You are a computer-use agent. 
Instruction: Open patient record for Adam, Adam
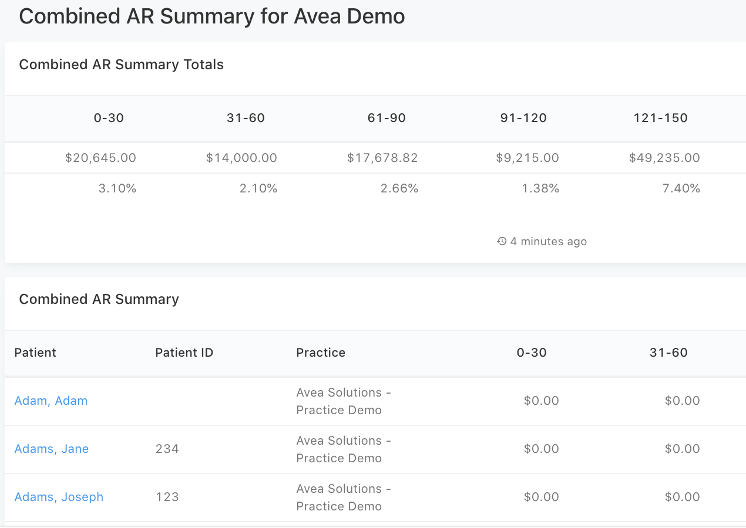point(51,401)
